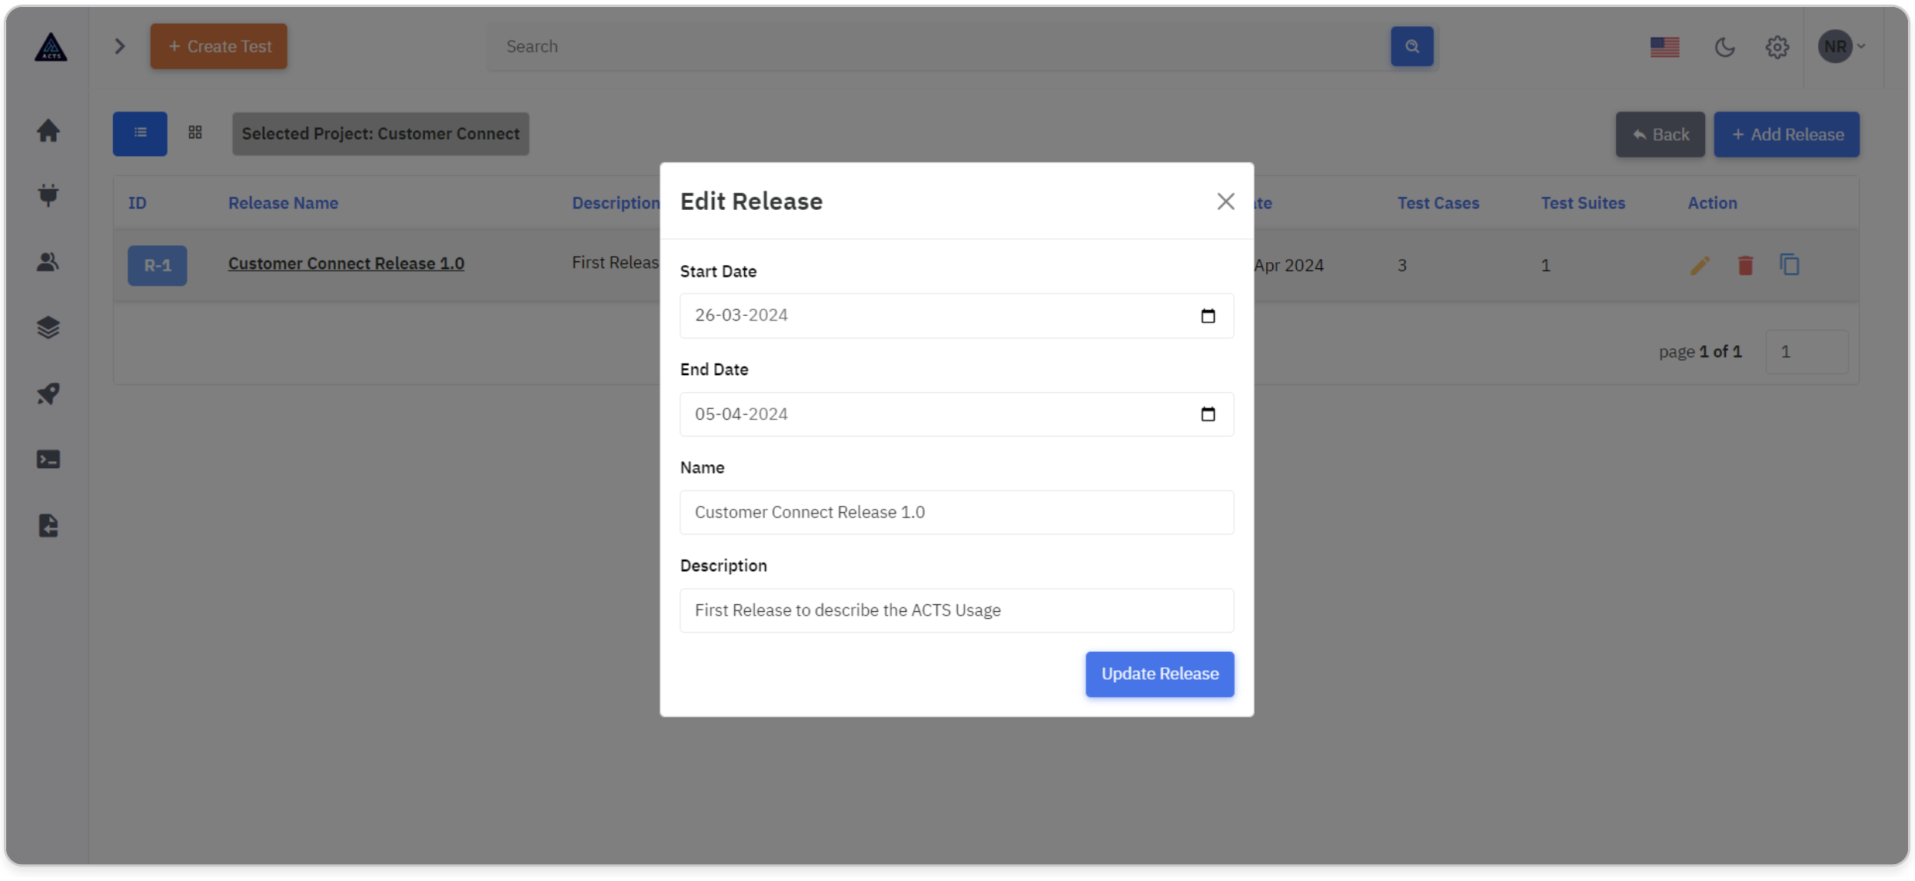Click the Add Release button

[1786, 135]
